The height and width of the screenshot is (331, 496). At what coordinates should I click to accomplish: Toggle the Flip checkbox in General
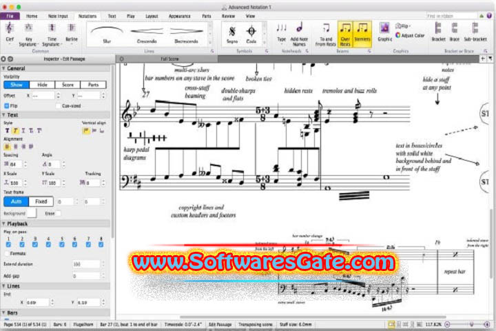point(7,106)
